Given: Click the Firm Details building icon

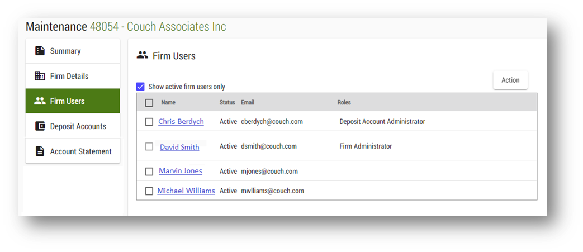Looking at the screenshot, I should pyautogui.click(x=40, y=76).
